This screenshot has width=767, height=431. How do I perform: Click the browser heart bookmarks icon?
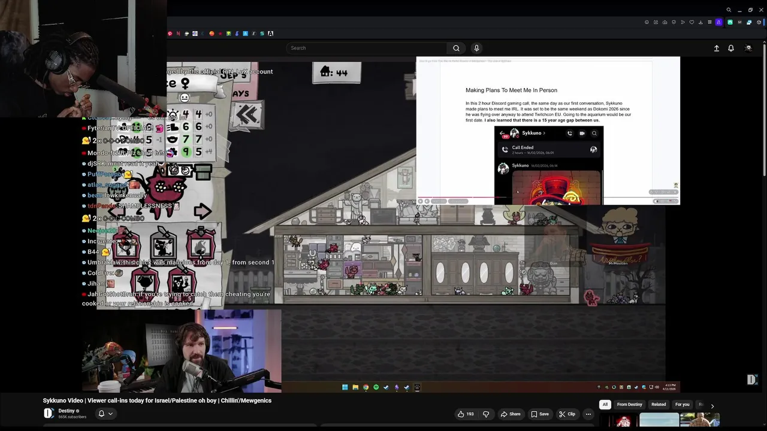click(x=691, y=22)
